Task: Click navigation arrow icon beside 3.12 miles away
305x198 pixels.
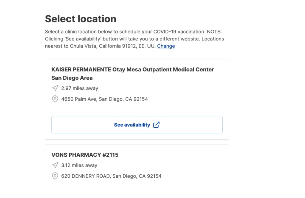Action: pos(55,165)
